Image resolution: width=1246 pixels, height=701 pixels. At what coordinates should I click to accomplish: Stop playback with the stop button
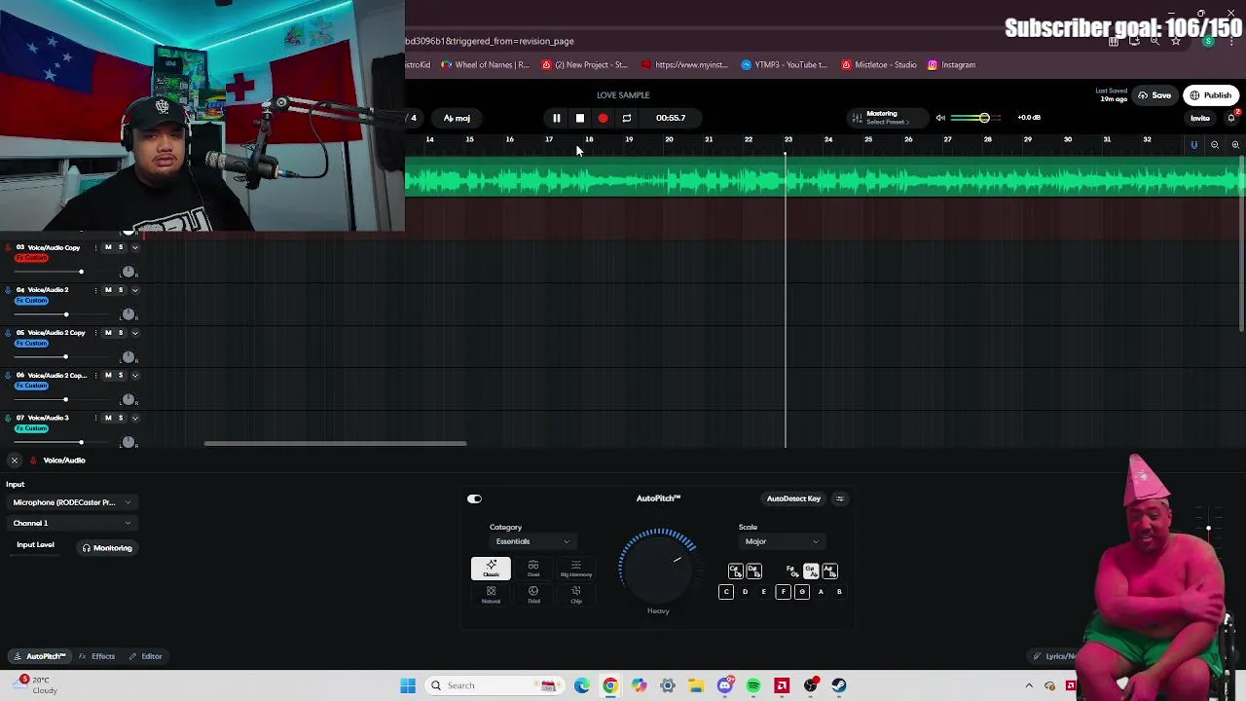pos(579,118)
